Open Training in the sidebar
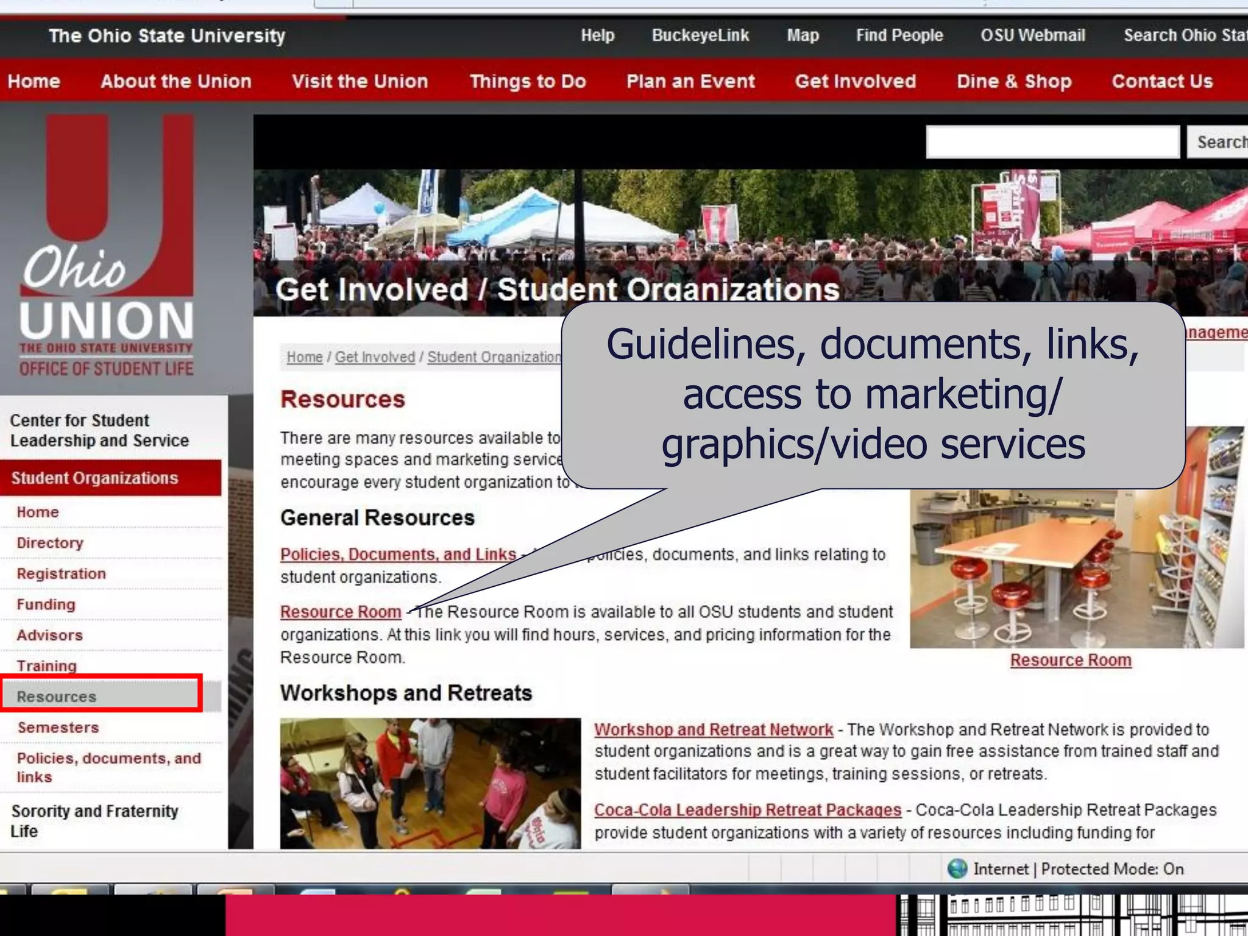The height and width of the screenshot is (936, 1248). point(47,665)
